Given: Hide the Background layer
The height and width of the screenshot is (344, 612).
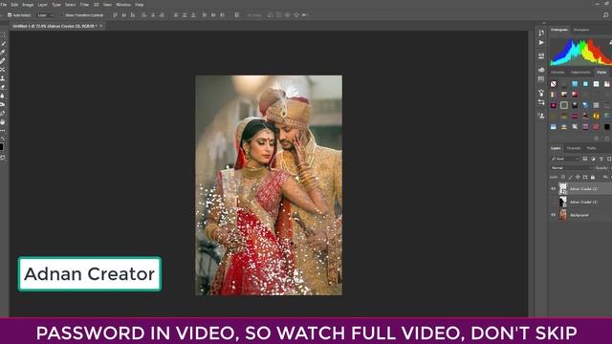Looking at the screenshot, I should [x=553, y=215].
